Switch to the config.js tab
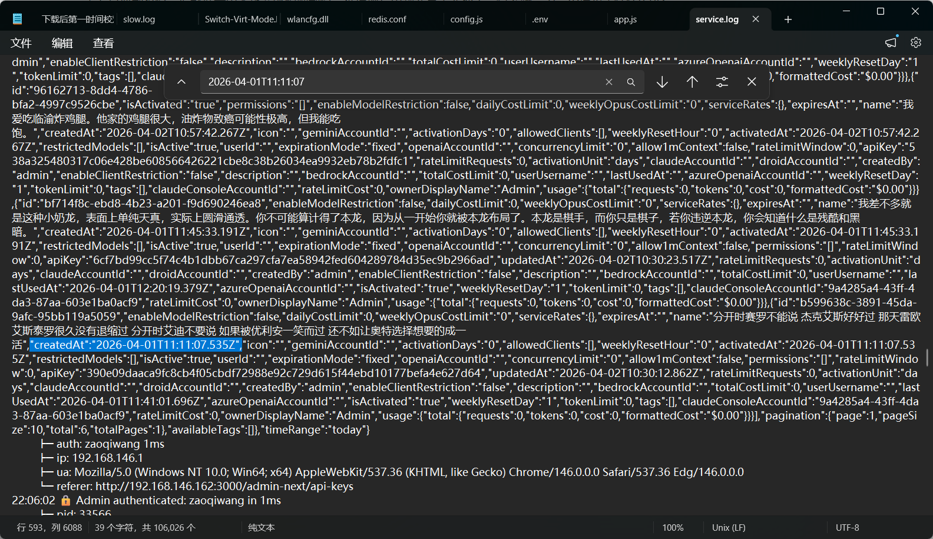This screenshot has width=933, height=539. pyautogui.click(x=466, y=19)
